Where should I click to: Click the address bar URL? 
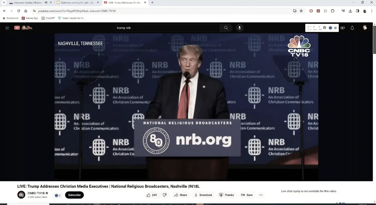pyautogui.click(x=77, y=11)
